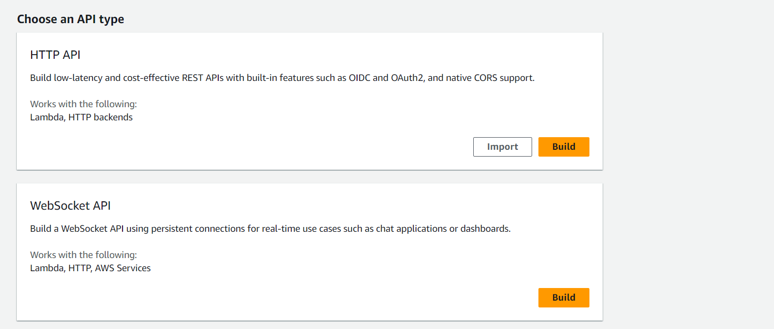The height and width of the screenshot is (329, 774).
Task: Click 'Works with the following' under WebSocket API
Action: pos(84,255)
